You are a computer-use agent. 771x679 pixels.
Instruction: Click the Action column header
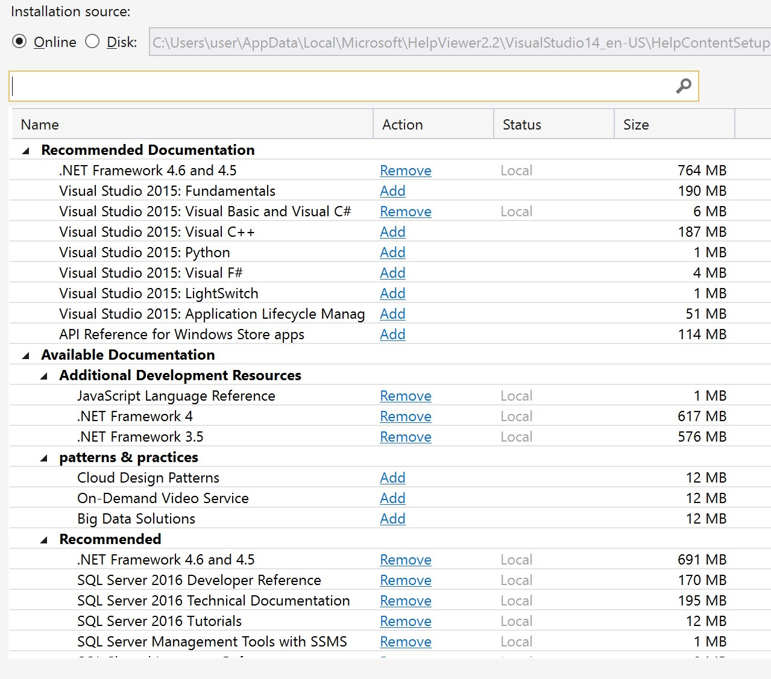[433, 125]
